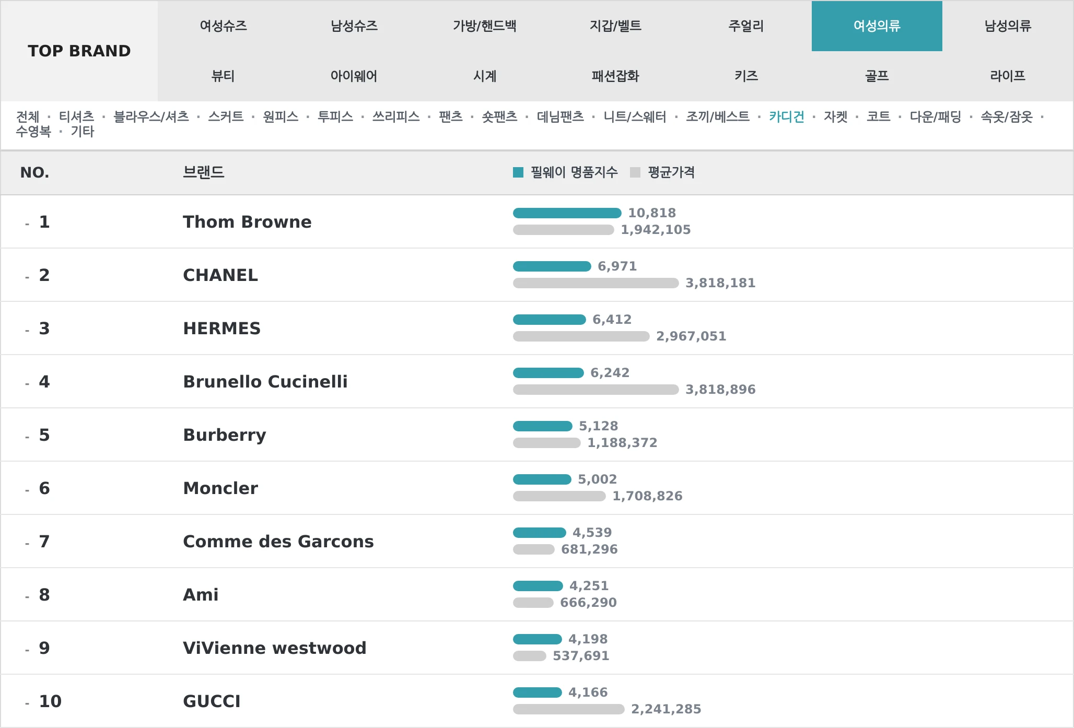
Task: Click the 3,818,896 average price value
Action: (x=720, y=390)
